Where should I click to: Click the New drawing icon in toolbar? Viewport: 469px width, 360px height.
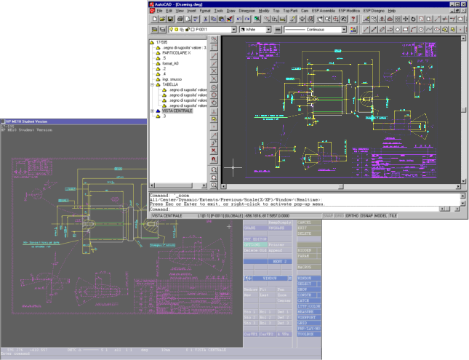pos(155,20)
